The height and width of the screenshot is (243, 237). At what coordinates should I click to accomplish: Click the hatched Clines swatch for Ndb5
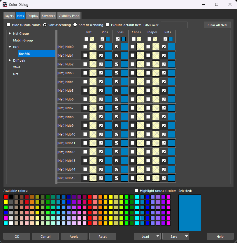140,91
